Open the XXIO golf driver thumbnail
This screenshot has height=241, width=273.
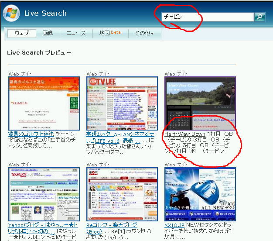(200, 194)
